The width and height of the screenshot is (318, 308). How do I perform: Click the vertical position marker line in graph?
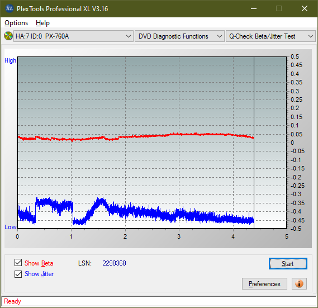(254, 142)
